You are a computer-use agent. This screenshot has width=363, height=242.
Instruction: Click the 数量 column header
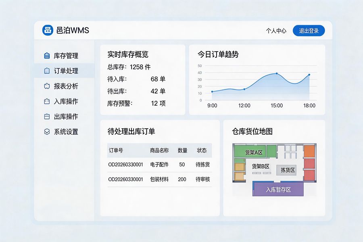click(182, 150)
